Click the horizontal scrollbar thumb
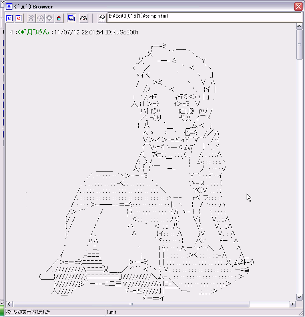This screenshot has width=305, height=317. point(131,304)
